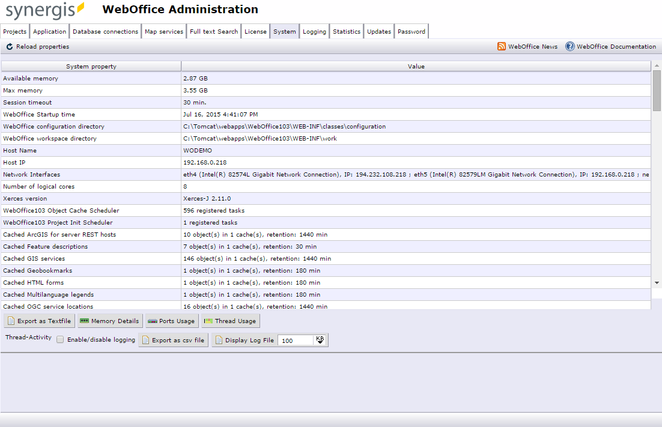Enable the Enable/disable logging checkbox
This screenshot has height=427, width=662.
60,339
